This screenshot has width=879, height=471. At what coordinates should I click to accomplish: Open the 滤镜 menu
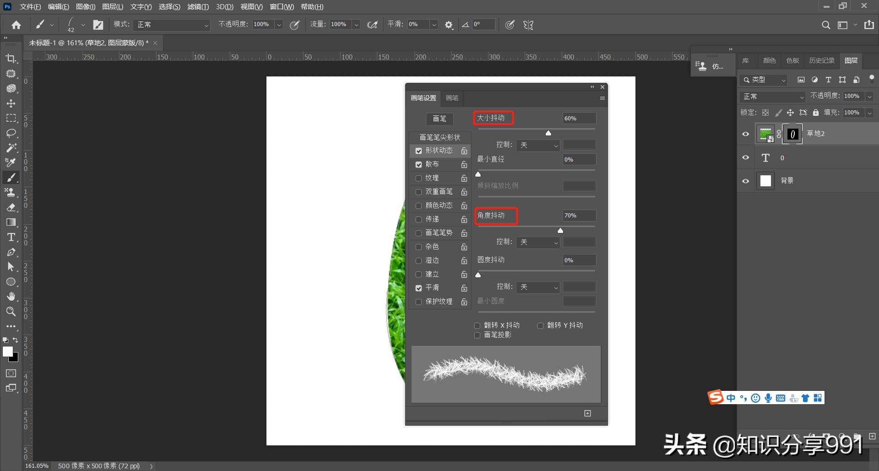(198, 6)
